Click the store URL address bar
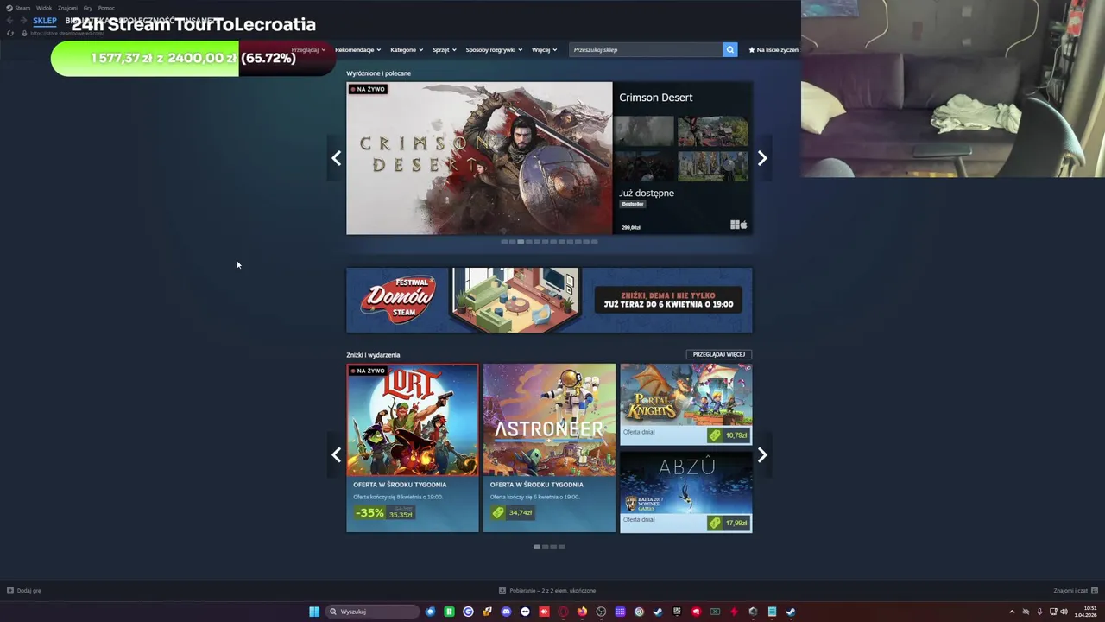 point(67,33)
